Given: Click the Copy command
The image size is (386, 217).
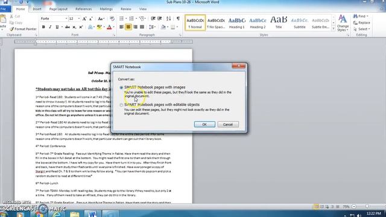Looking at the screenshot, I should click(16, 23).
